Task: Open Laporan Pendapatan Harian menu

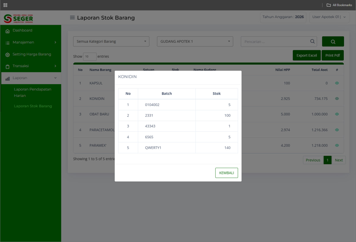Action: [33, 92]
